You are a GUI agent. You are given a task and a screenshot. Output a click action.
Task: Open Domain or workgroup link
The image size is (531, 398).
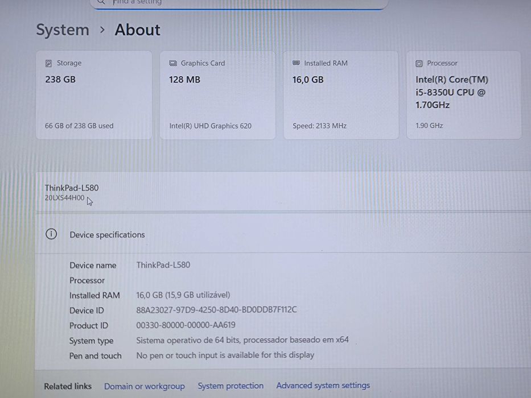(x=144, y=386)
